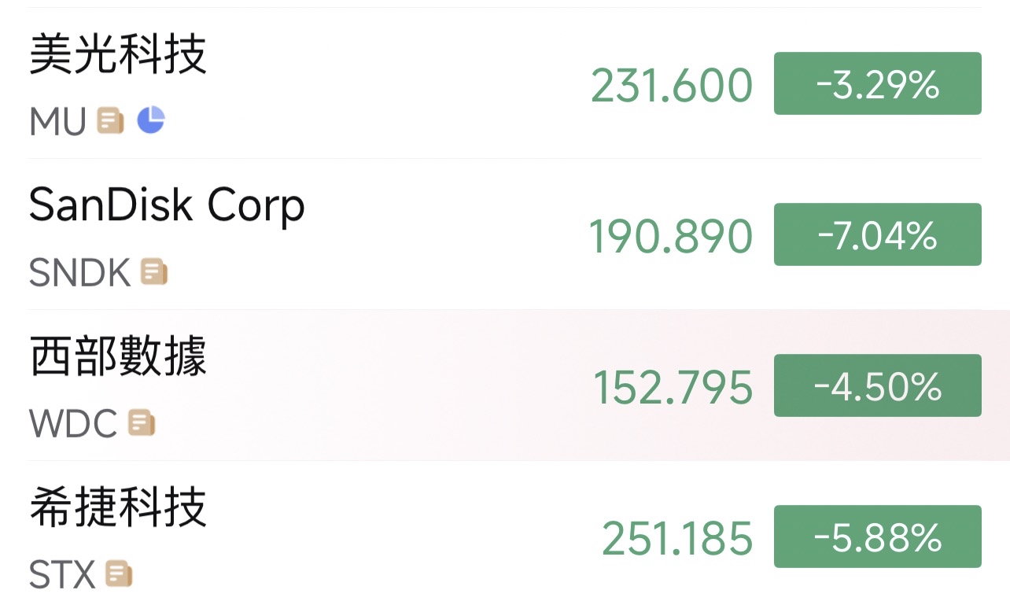Select the STX ticker symbol
The image size is (1010, 601).
62,575
